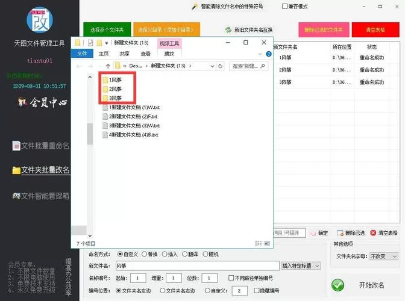Open the 查看 ribbon tab
The image size is (405, 301).
(x=145, y=54)
